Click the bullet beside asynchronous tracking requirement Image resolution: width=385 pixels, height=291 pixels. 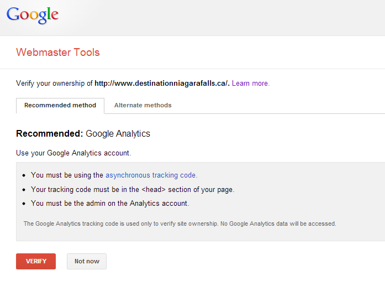(24, 175)
